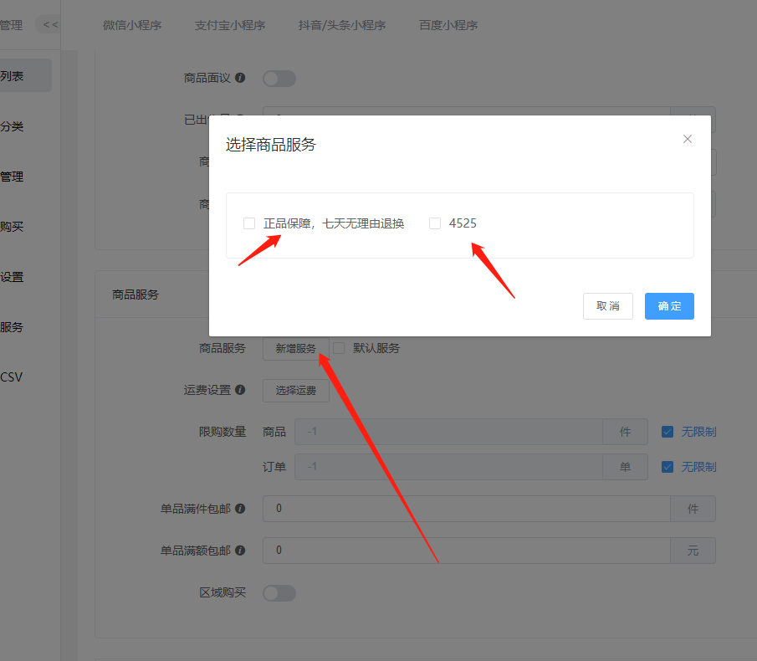Confirm selection with 确定 button
The height and width of the screenshot is (661, 757).
tap(669, 306)
